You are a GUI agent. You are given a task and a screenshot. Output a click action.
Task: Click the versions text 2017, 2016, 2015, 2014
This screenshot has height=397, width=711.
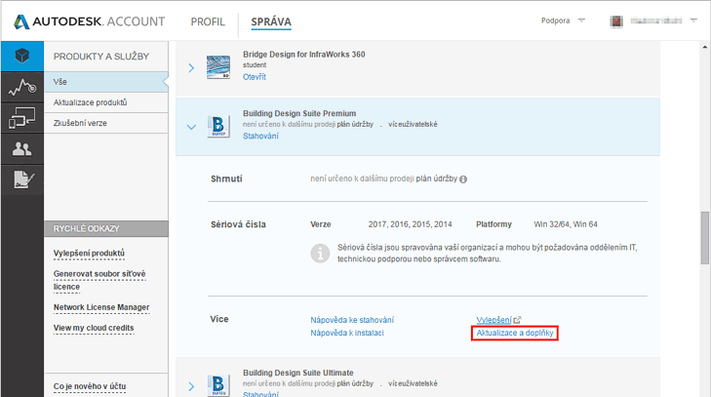(410, 224)
